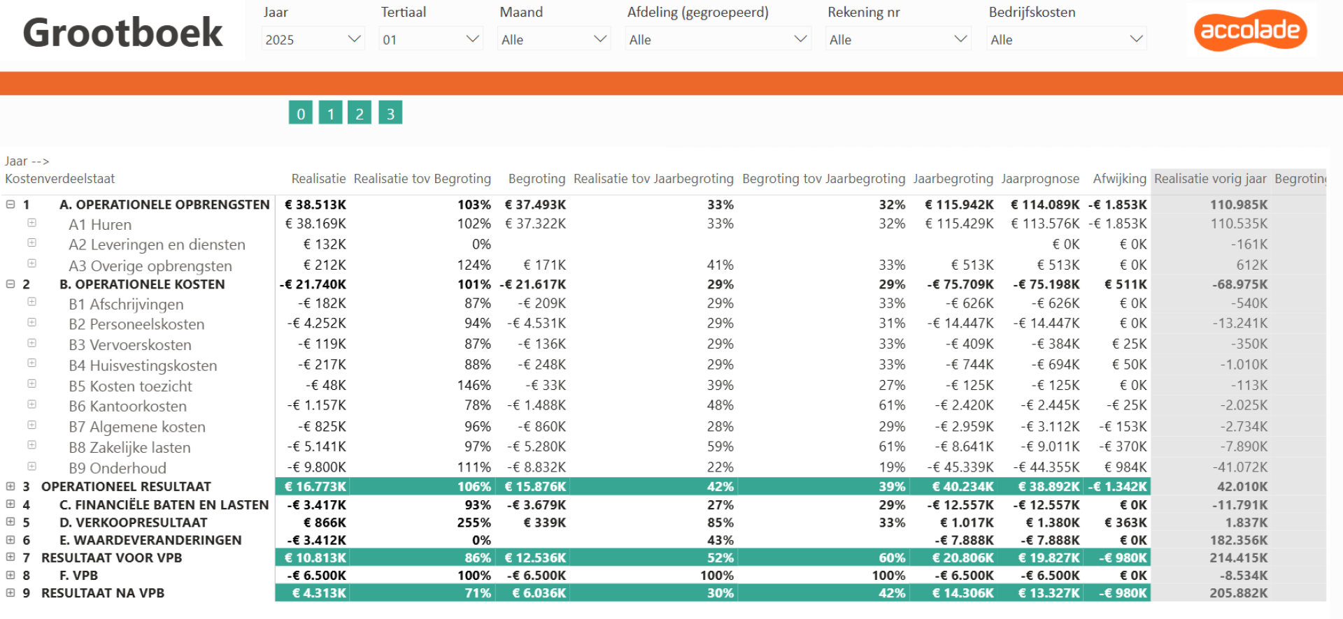Image resolution: width=1343 pixels, height=619 pixels.
Task: Click Operationeel resultaat value € 16.773K
Action: point(315,486)
